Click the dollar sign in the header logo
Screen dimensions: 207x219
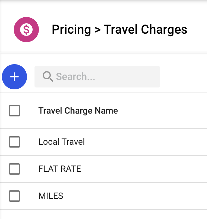(x=26, y=30)
